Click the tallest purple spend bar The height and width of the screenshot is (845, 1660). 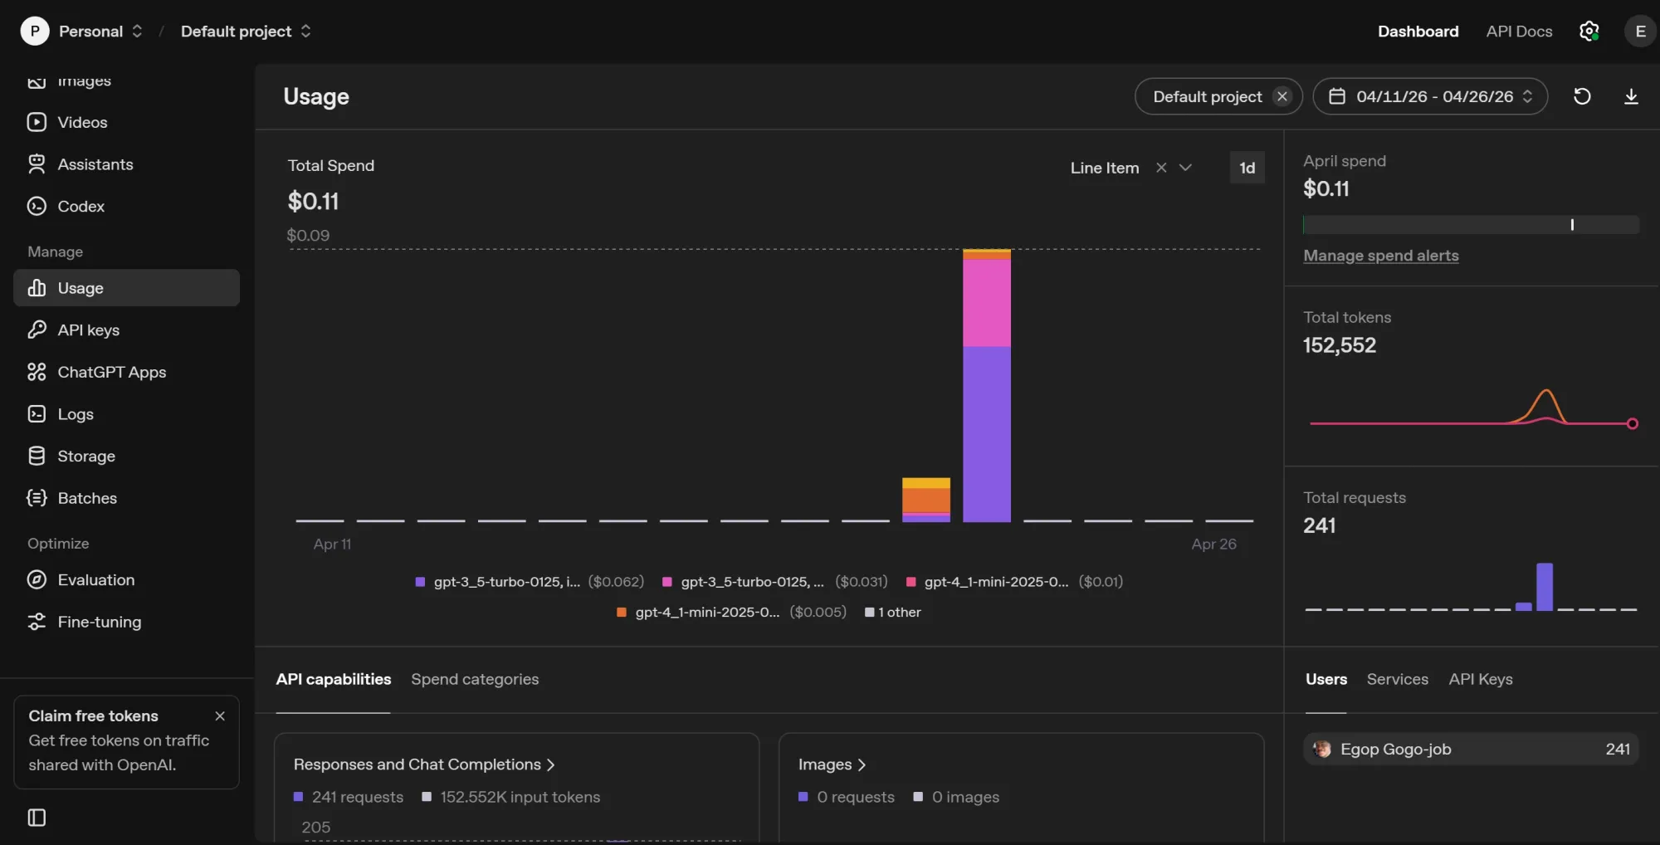click(987, 433)
